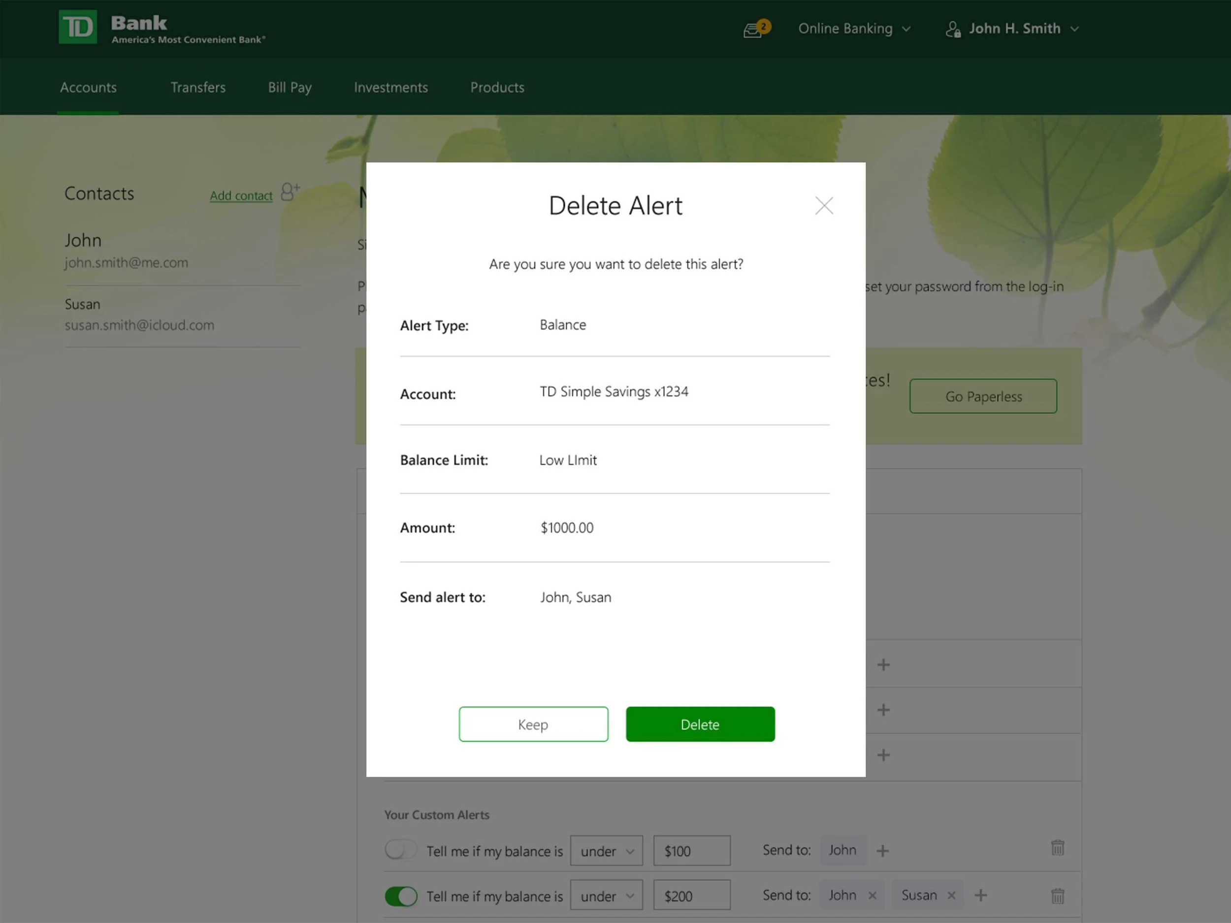This screenshot has height=923, width=1231.
Task: Remove John from the $200 alert recipients
Action: [x=872, y=895]
